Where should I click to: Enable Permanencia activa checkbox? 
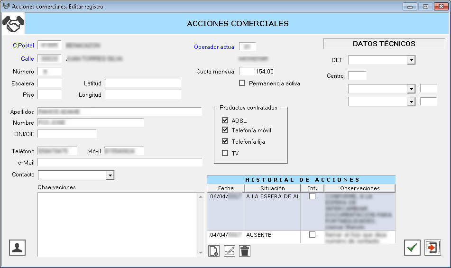(x=242, y=83)
